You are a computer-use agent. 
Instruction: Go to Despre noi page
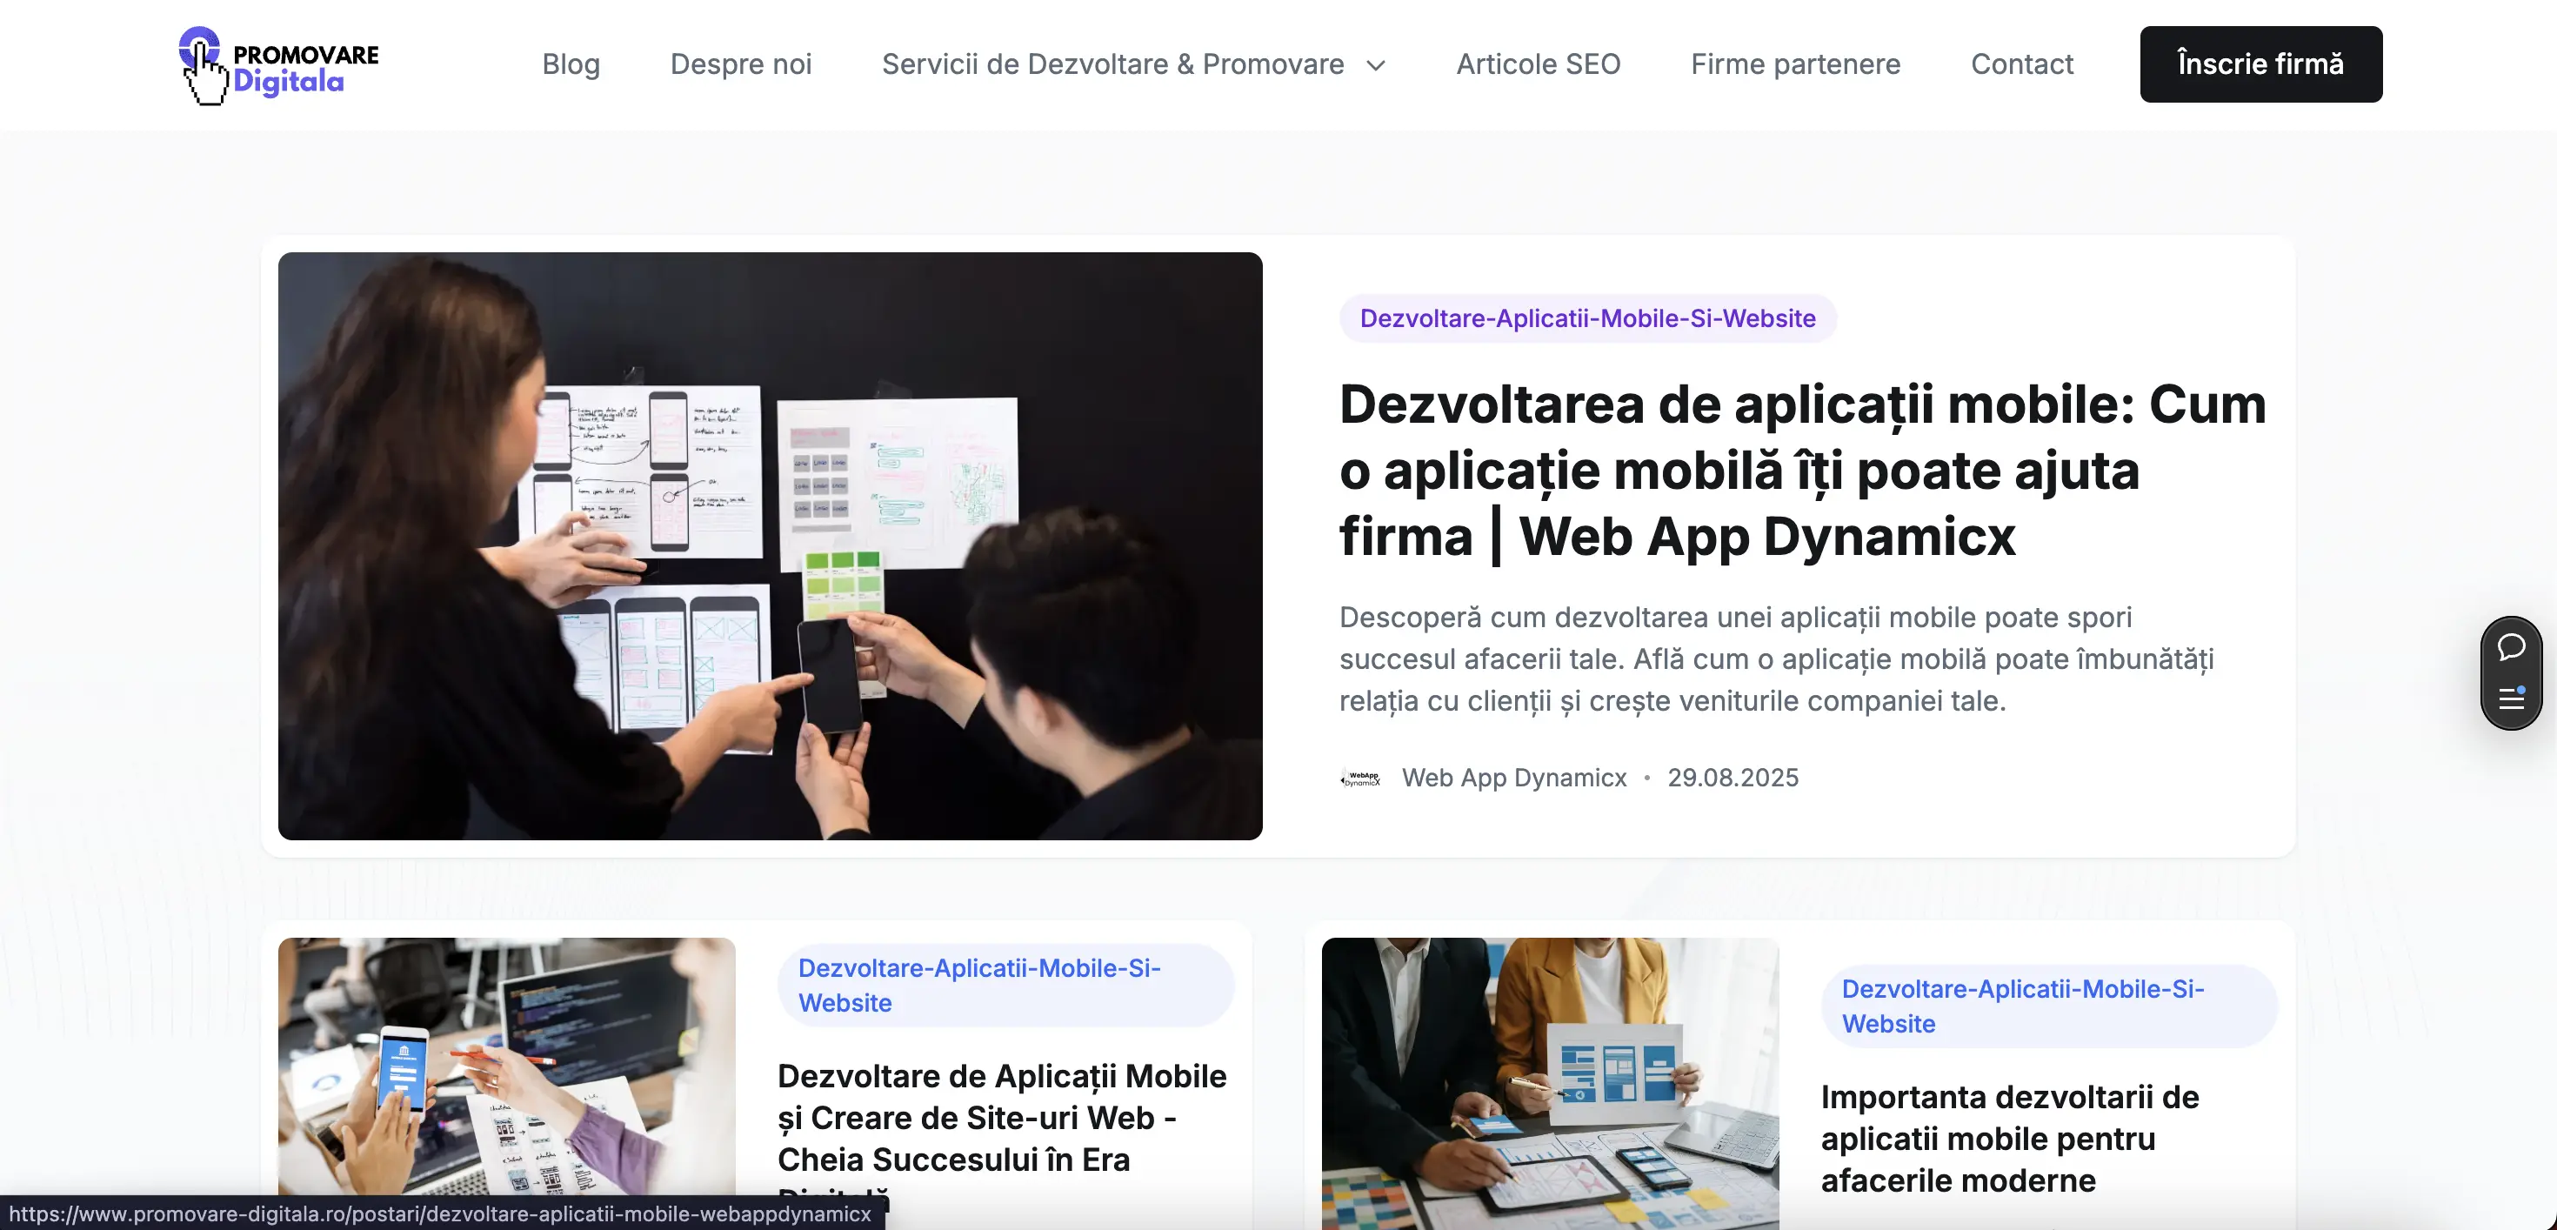click(x=740, y=64)
